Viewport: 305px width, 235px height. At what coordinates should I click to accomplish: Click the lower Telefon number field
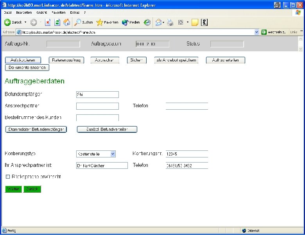(x=187, y=165)
